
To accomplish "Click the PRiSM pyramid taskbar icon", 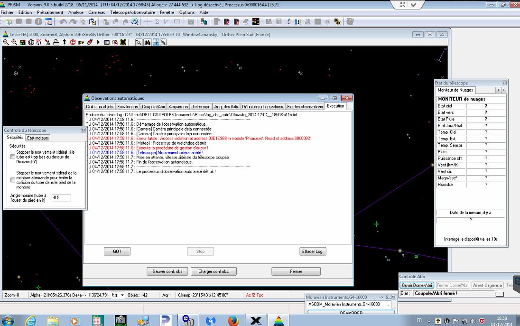I will tap(279, 320).
